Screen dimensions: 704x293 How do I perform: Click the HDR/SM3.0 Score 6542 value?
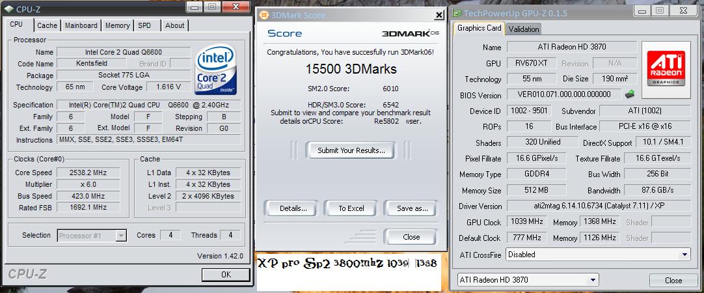tap(390, 104)
